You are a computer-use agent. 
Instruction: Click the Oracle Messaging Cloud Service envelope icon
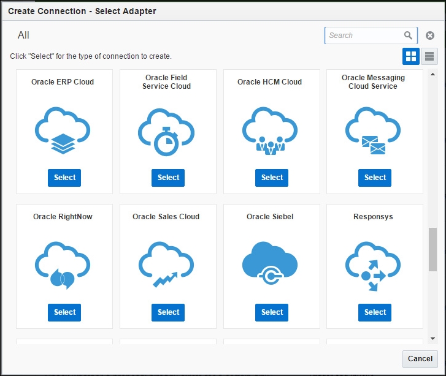[x=373, y=130]
